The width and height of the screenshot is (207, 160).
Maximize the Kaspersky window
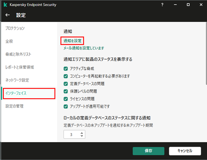188,5
